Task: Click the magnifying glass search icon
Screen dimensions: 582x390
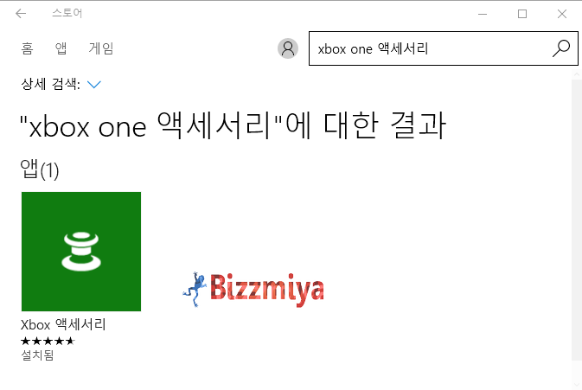Action: tap(561, 48)
